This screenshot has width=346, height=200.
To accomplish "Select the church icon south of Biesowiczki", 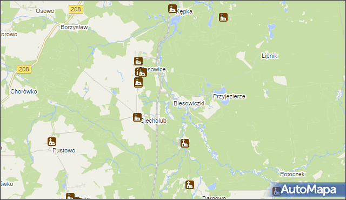I will pyautogui.click(x=185, y=143).
